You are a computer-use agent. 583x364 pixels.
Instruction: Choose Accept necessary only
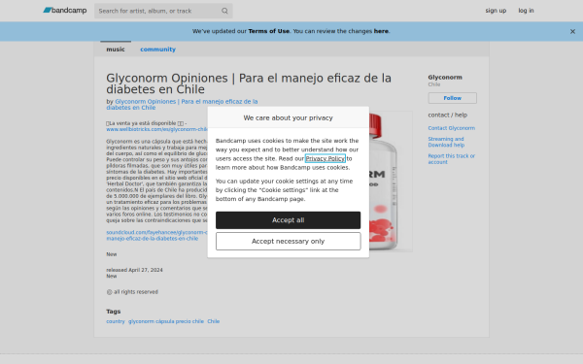[x=289, y=242]
